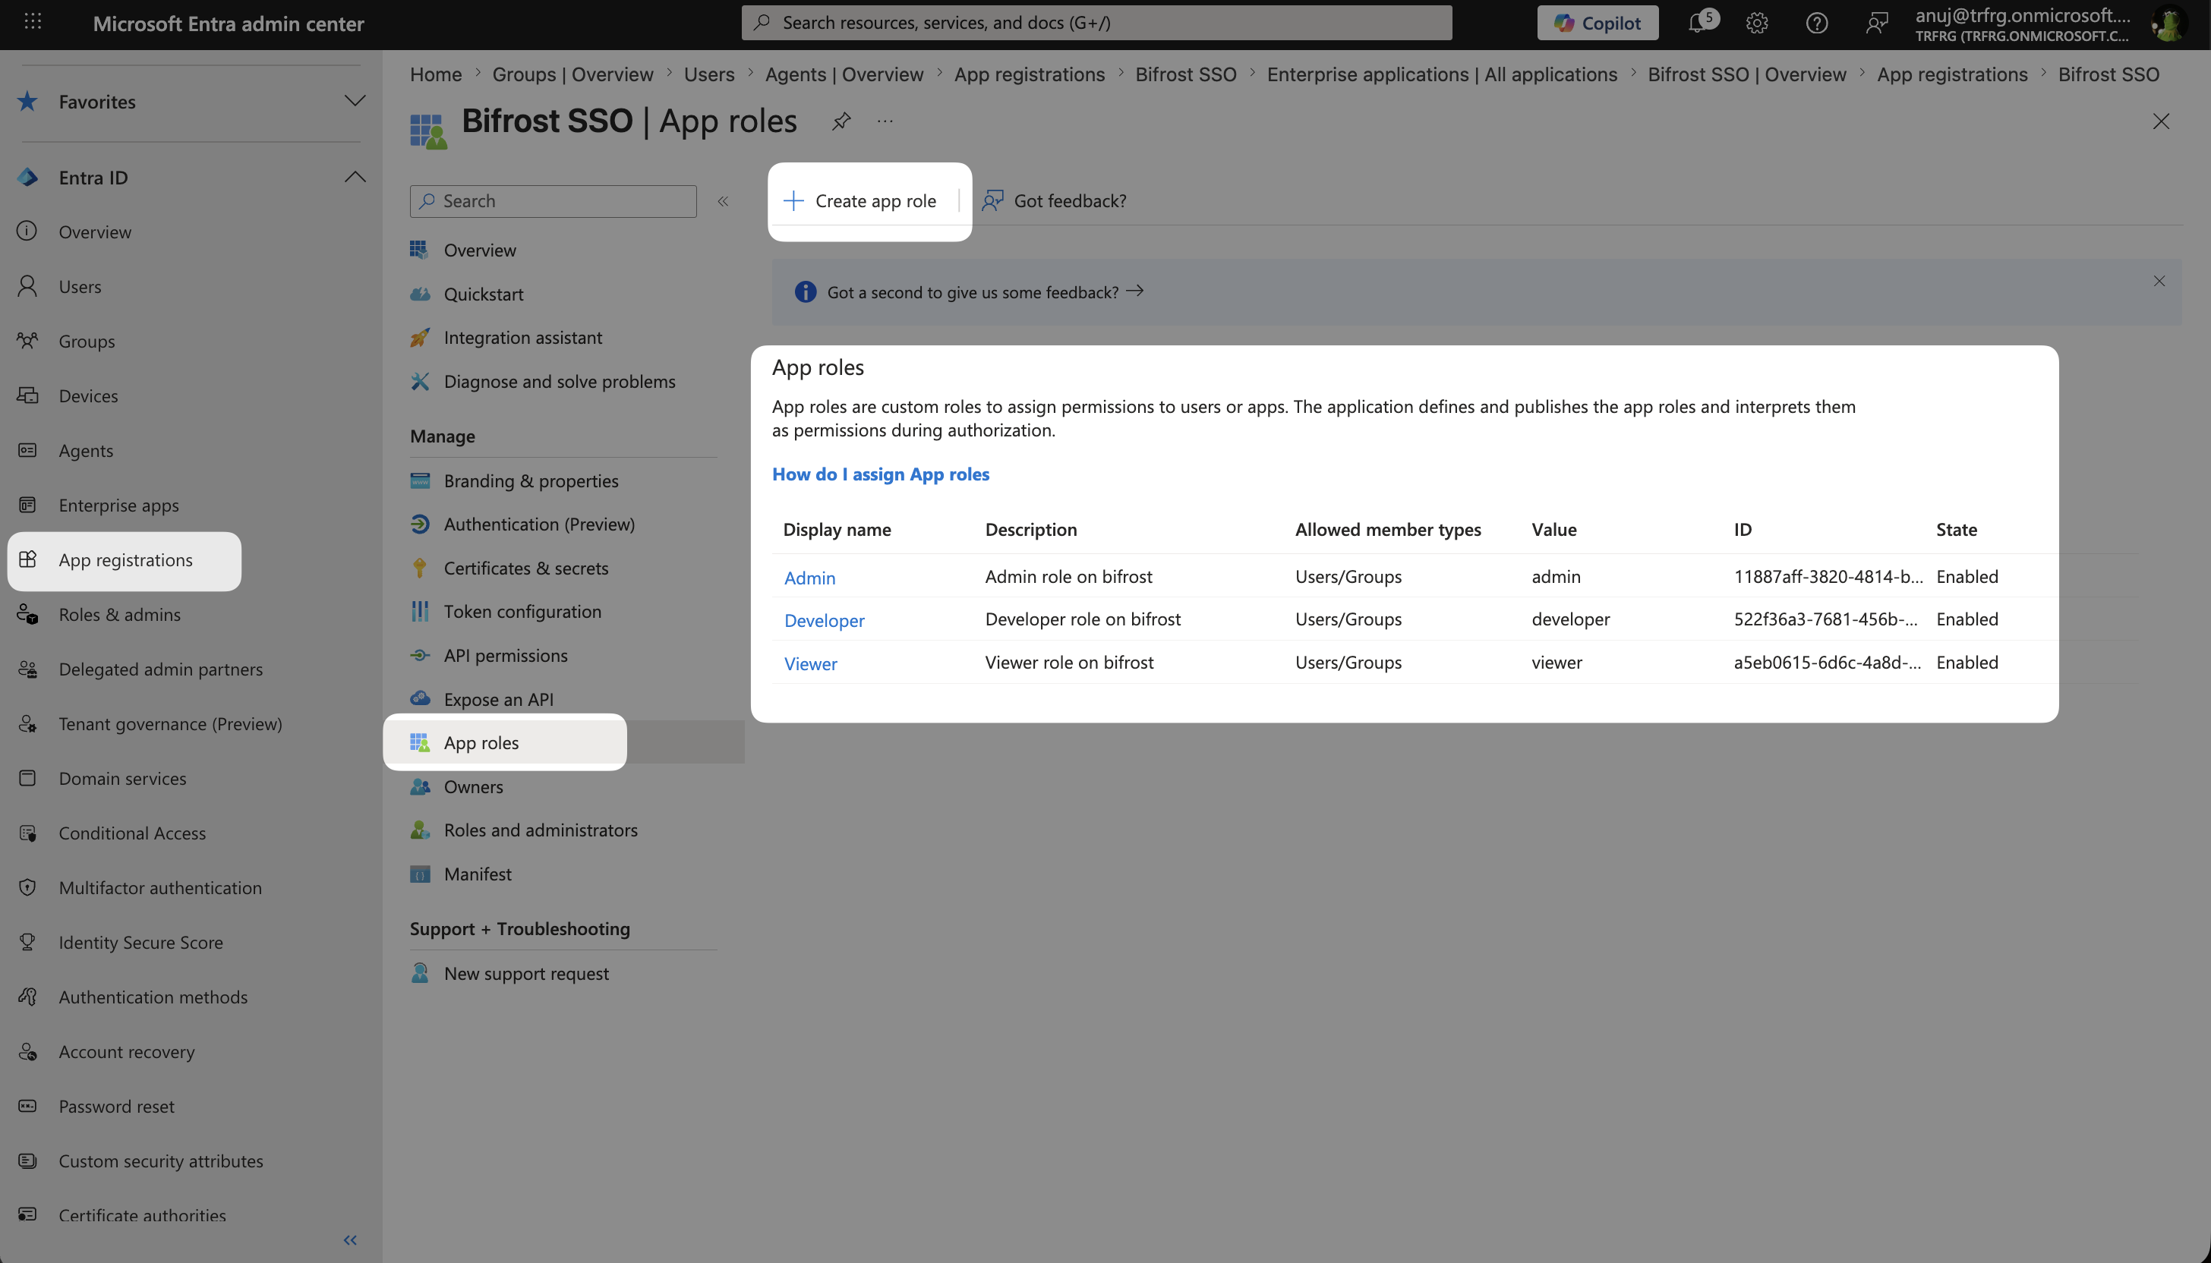Dismiss the feedback info banner
The image size is (2211, 1263).
pos(2159,281)
